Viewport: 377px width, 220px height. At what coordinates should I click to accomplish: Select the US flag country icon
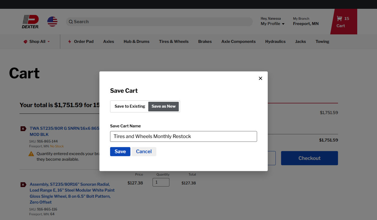pos(52,21)
